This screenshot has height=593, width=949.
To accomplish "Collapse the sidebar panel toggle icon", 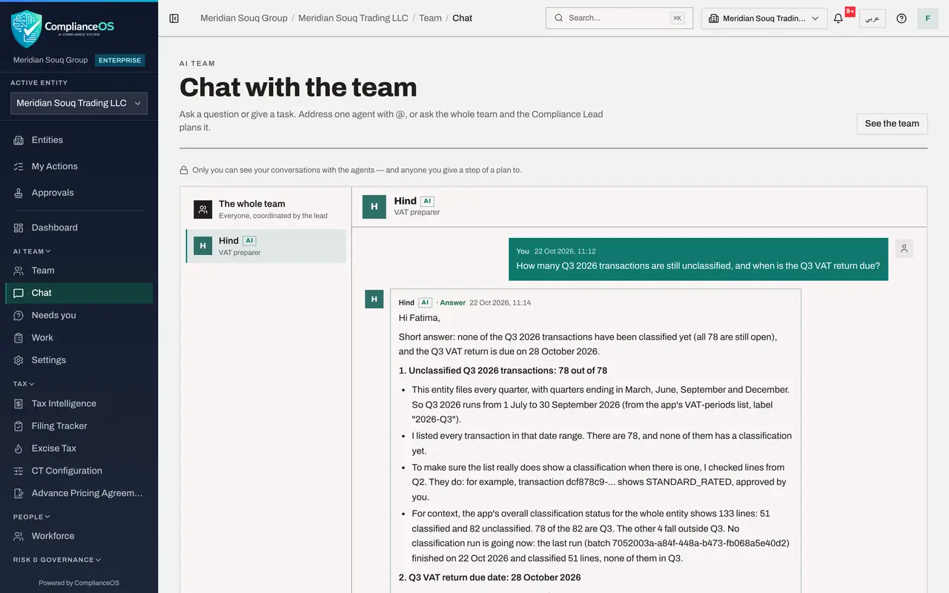I will pos(174,19).
